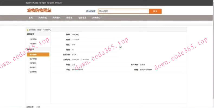Click the 退出 logout link in top bar
Viewport: 214px width, 108px height.
(x=36, y=3)
